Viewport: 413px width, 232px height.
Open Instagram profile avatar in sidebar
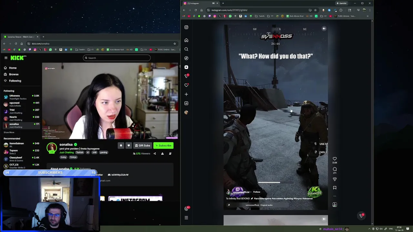[186, 112]
